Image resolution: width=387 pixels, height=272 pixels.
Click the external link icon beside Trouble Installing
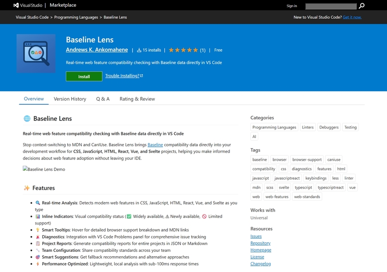142,76
